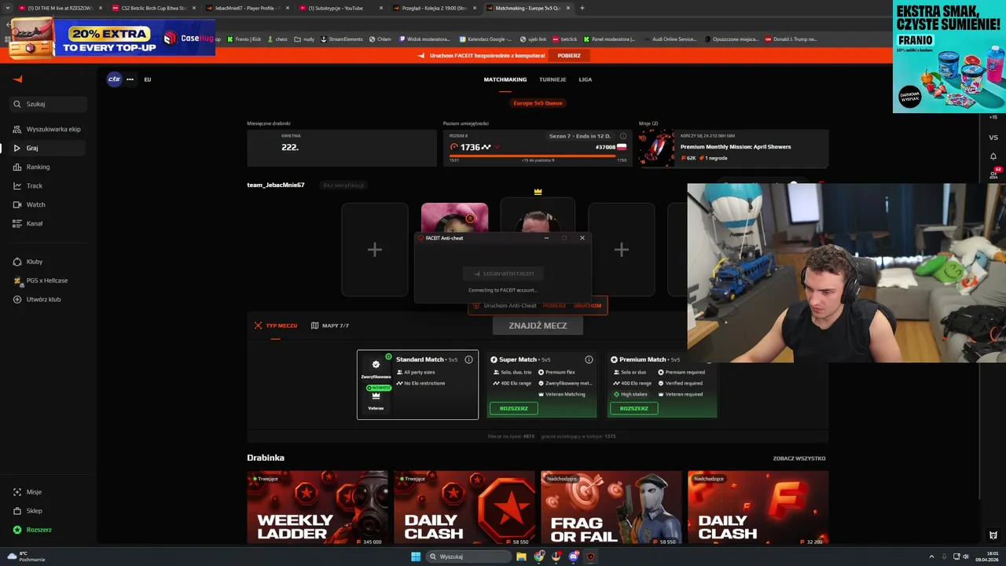Image resolution: width=1006 pixels, height=566 pixels.
Task: Click the ZNAJDŹ MECZ button
Action: (538, 325)
